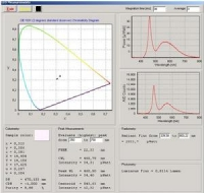This screenshot has width=204, height=193.
Task: Click the yellow button beside Exit
Action: coord(25,9)
